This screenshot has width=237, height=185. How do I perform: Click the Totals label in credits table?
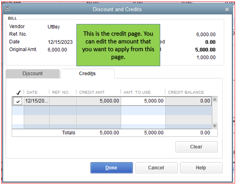tap(69, 133)
